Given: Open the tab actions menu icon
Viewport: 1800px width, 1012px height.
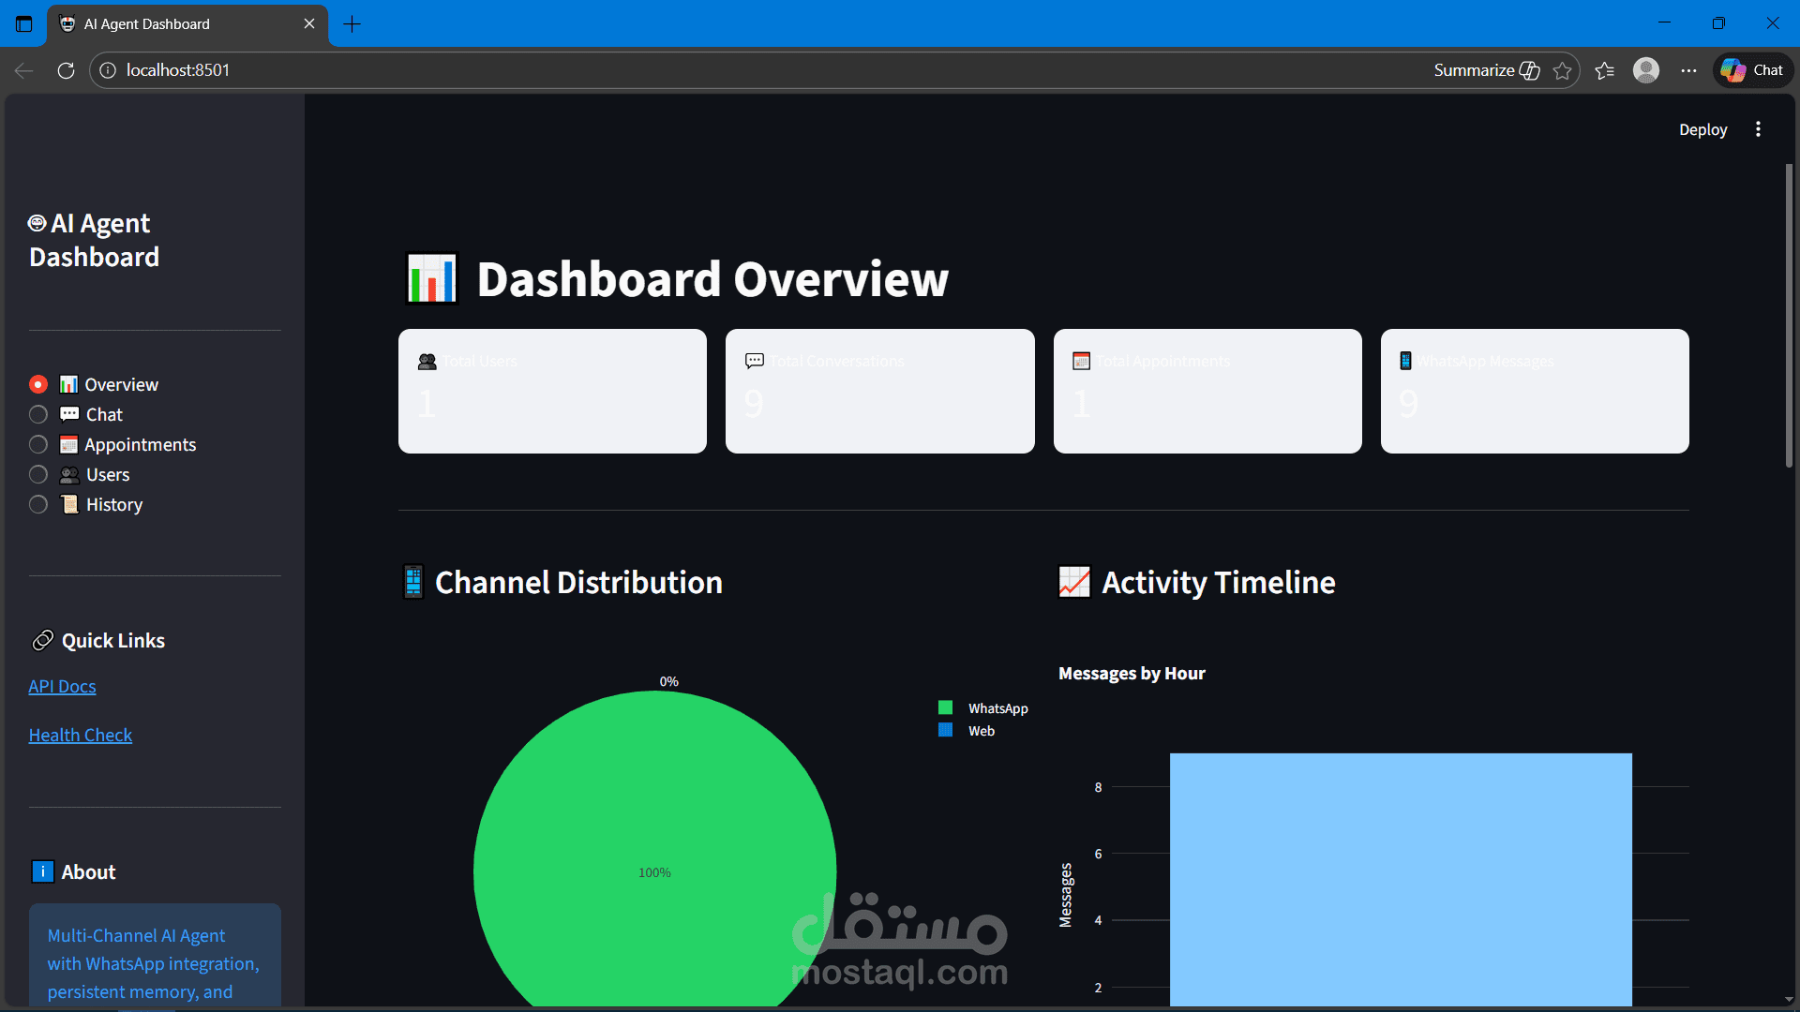Looking at the screenshot, I should [x=24, y=24].
